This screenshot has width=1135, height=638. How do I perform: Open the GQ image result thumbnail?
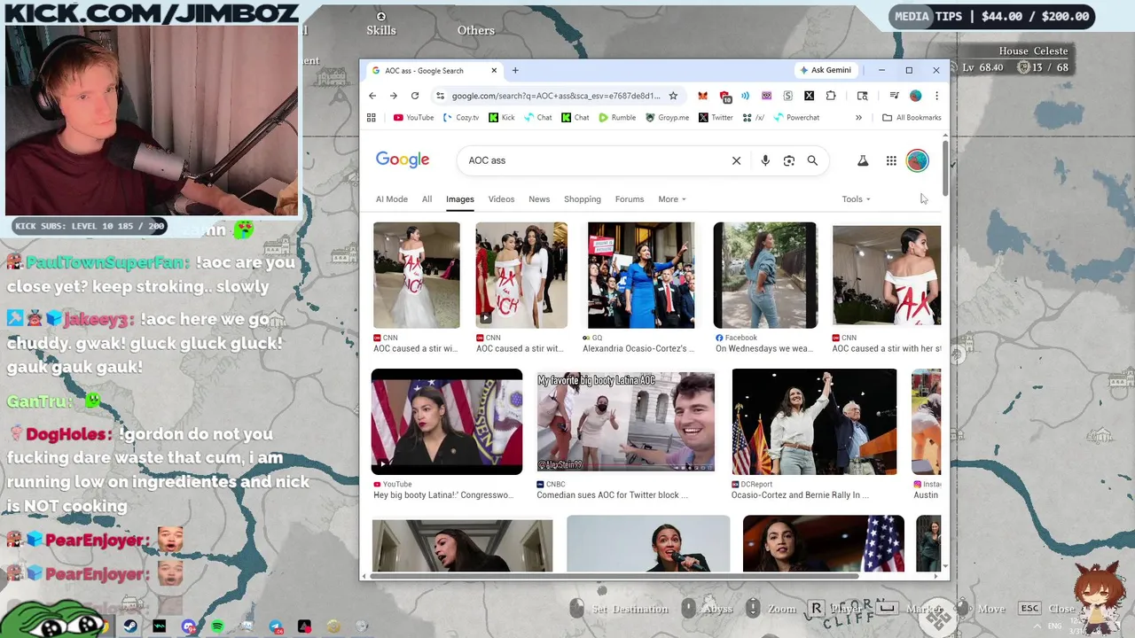641,275
